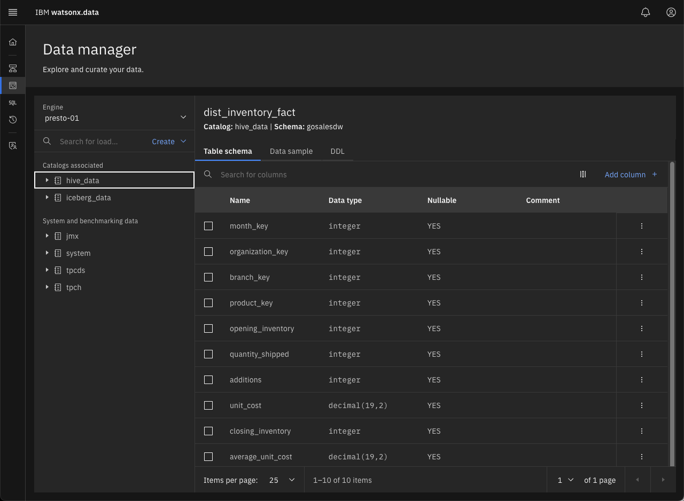Expand the tpcds catalog

(47, 270)
